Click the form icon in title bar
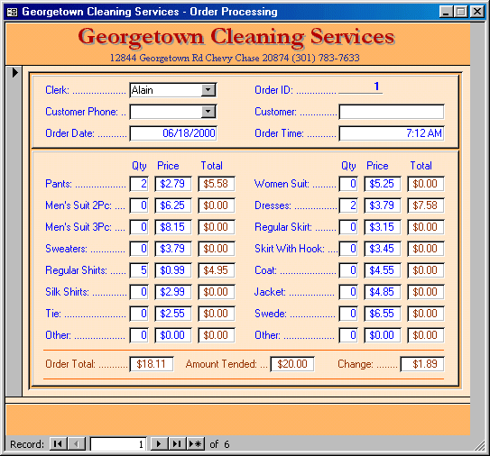 (x=13, y=13)
